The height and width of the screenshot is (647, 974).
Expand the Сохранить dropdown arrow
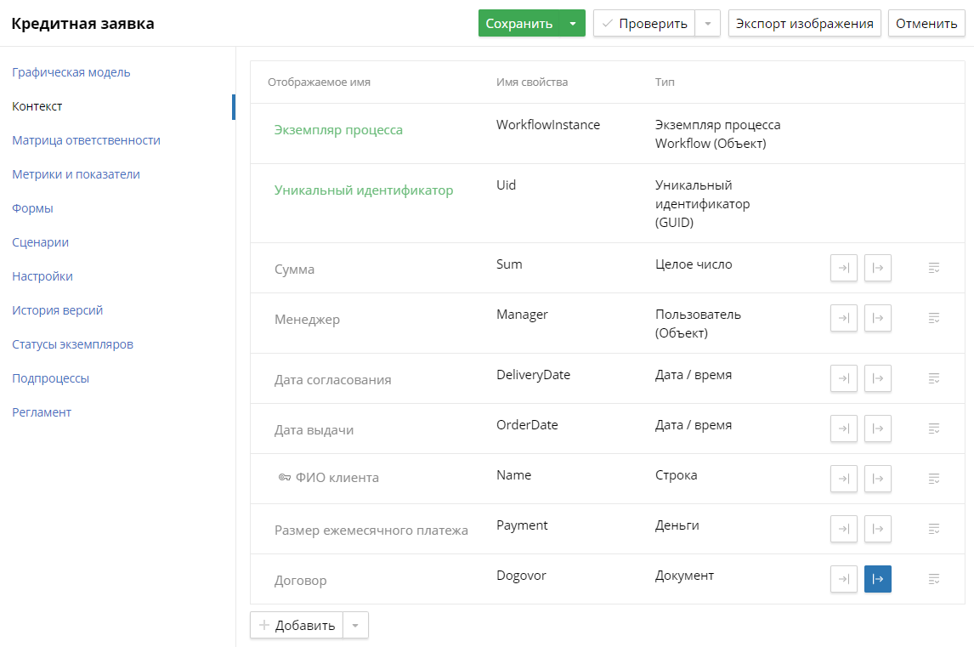tap(573, 24)
